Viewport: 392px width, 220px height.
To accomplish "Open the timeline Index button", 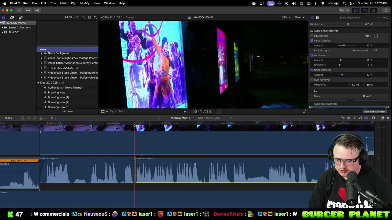I will 9,118.
